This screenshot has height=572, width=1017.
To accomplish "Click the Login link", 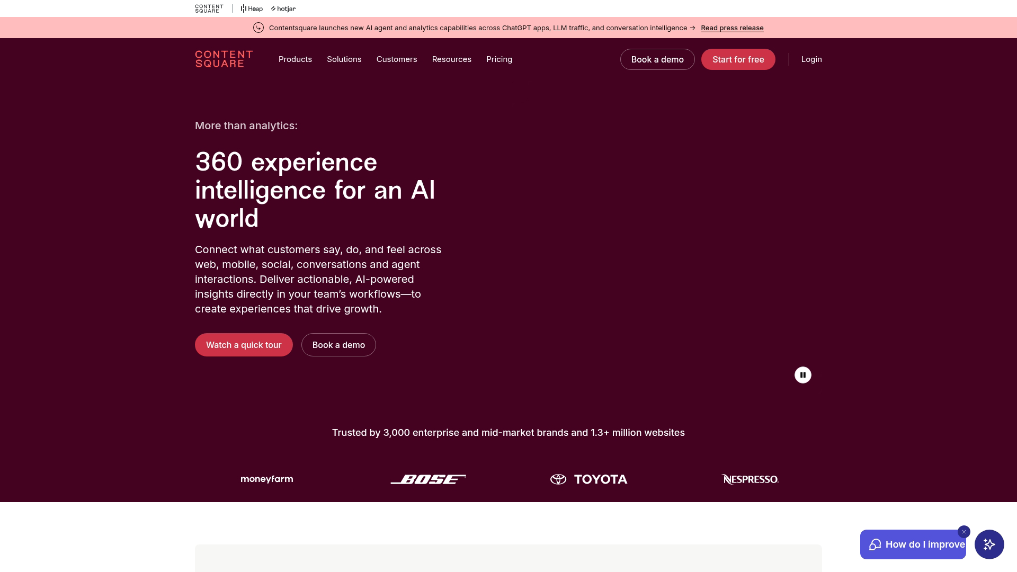I will coord(811,59).
